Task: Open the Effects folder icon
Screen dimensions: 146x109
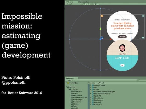Action: 72,93
